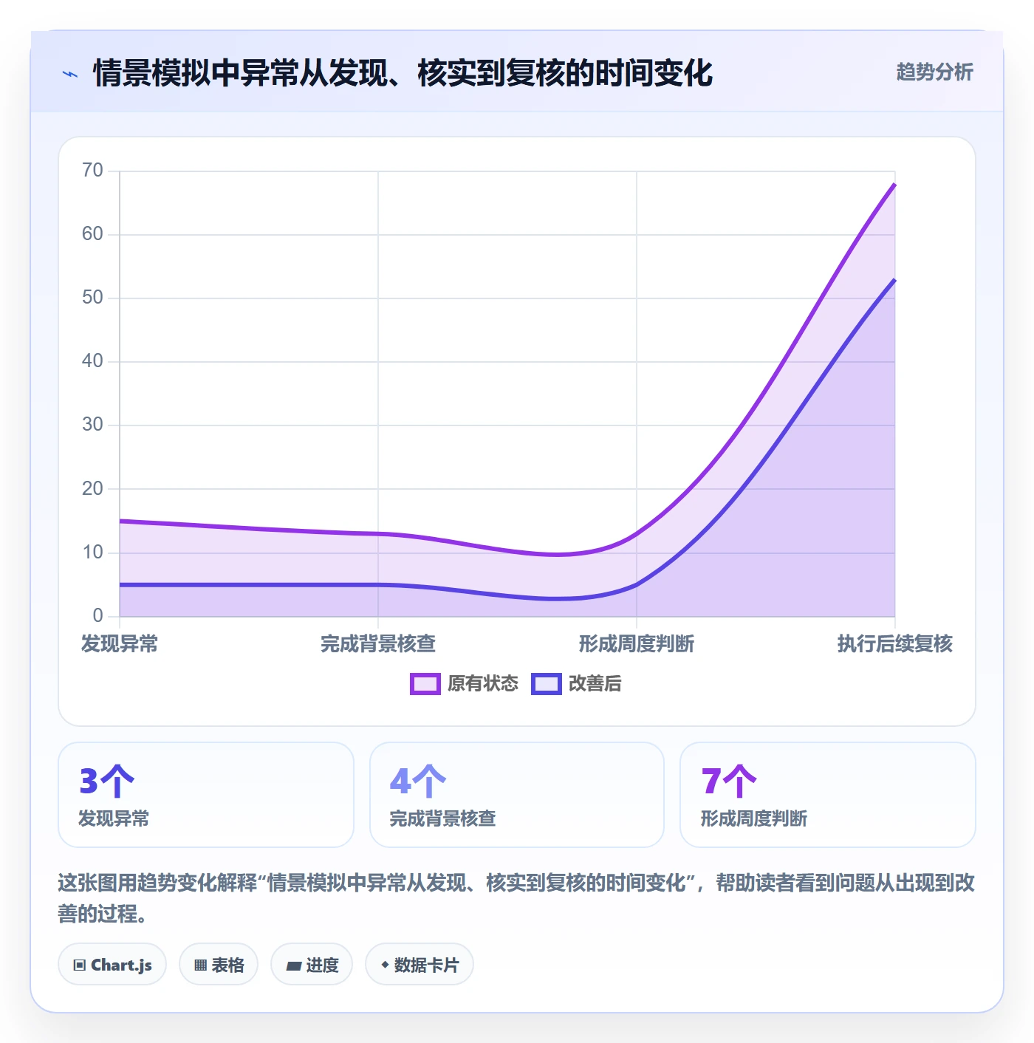Click the diamond icon in the 数据卡片 chip
The image size is (1034, 1043).
[385, 965]
